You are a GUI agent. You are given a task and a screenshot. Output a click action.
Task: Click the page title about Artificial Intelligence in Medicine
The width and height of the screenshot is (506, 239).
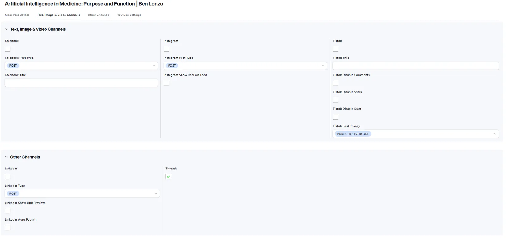pos(84,4)
